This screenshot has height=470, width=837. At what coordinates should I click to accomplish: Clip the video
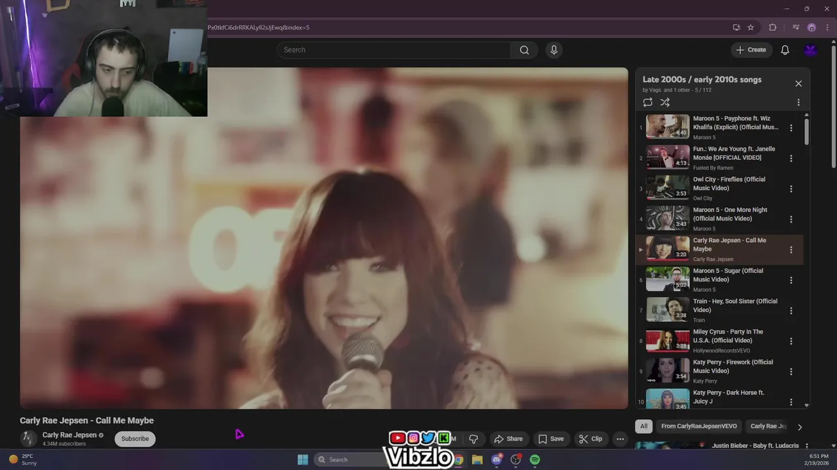coord(590,439)
